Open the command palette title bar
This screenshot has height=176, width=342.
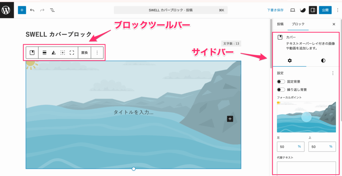[x=171, y=10]
